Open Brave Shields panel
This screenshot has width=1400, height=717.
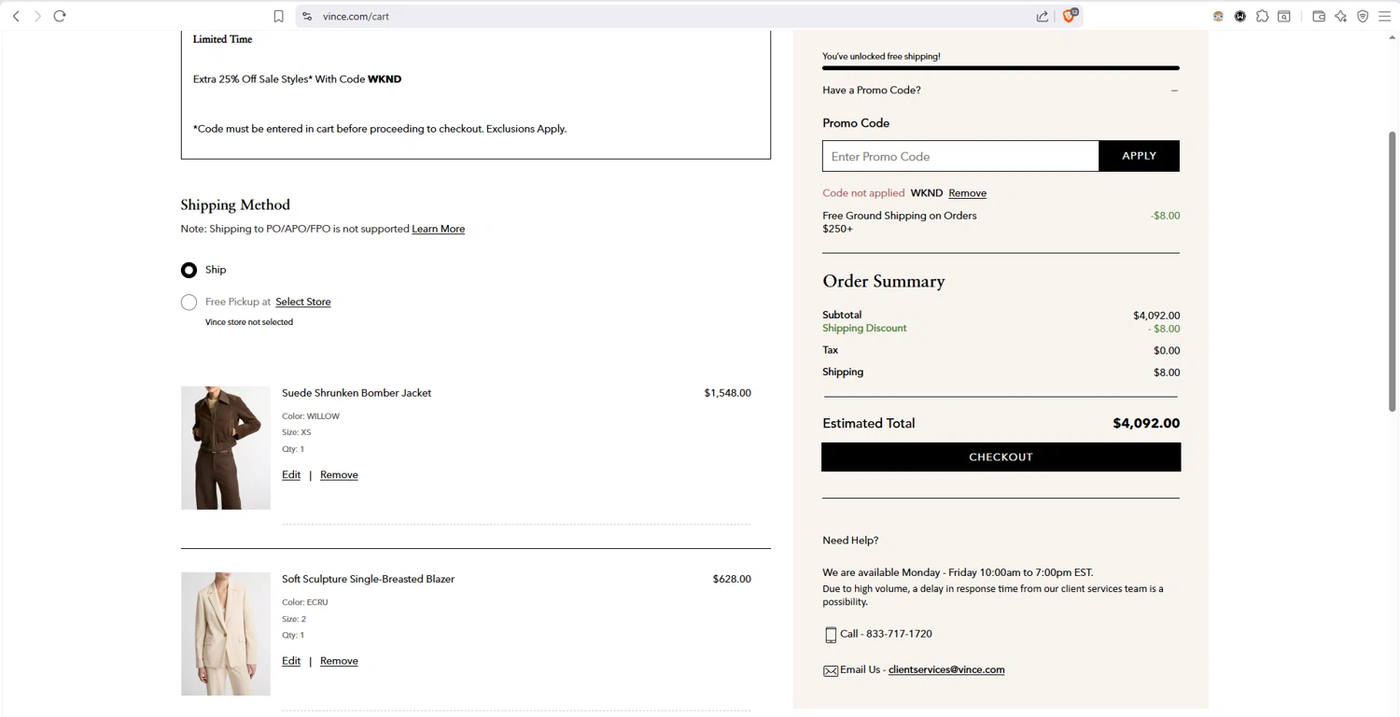pos(1071,16)
